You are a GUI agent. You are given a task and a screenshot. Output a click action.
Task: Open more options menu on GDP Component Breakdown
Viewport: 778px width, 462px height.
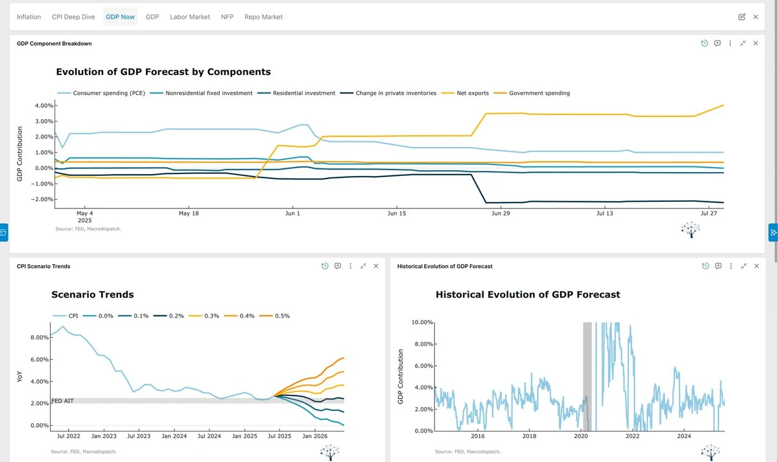tap(731, 43)
